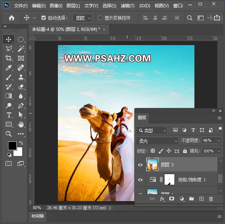This screenshot has height=224, width=225.
Task: Select the Eyedropper tool
Action: 9,68
